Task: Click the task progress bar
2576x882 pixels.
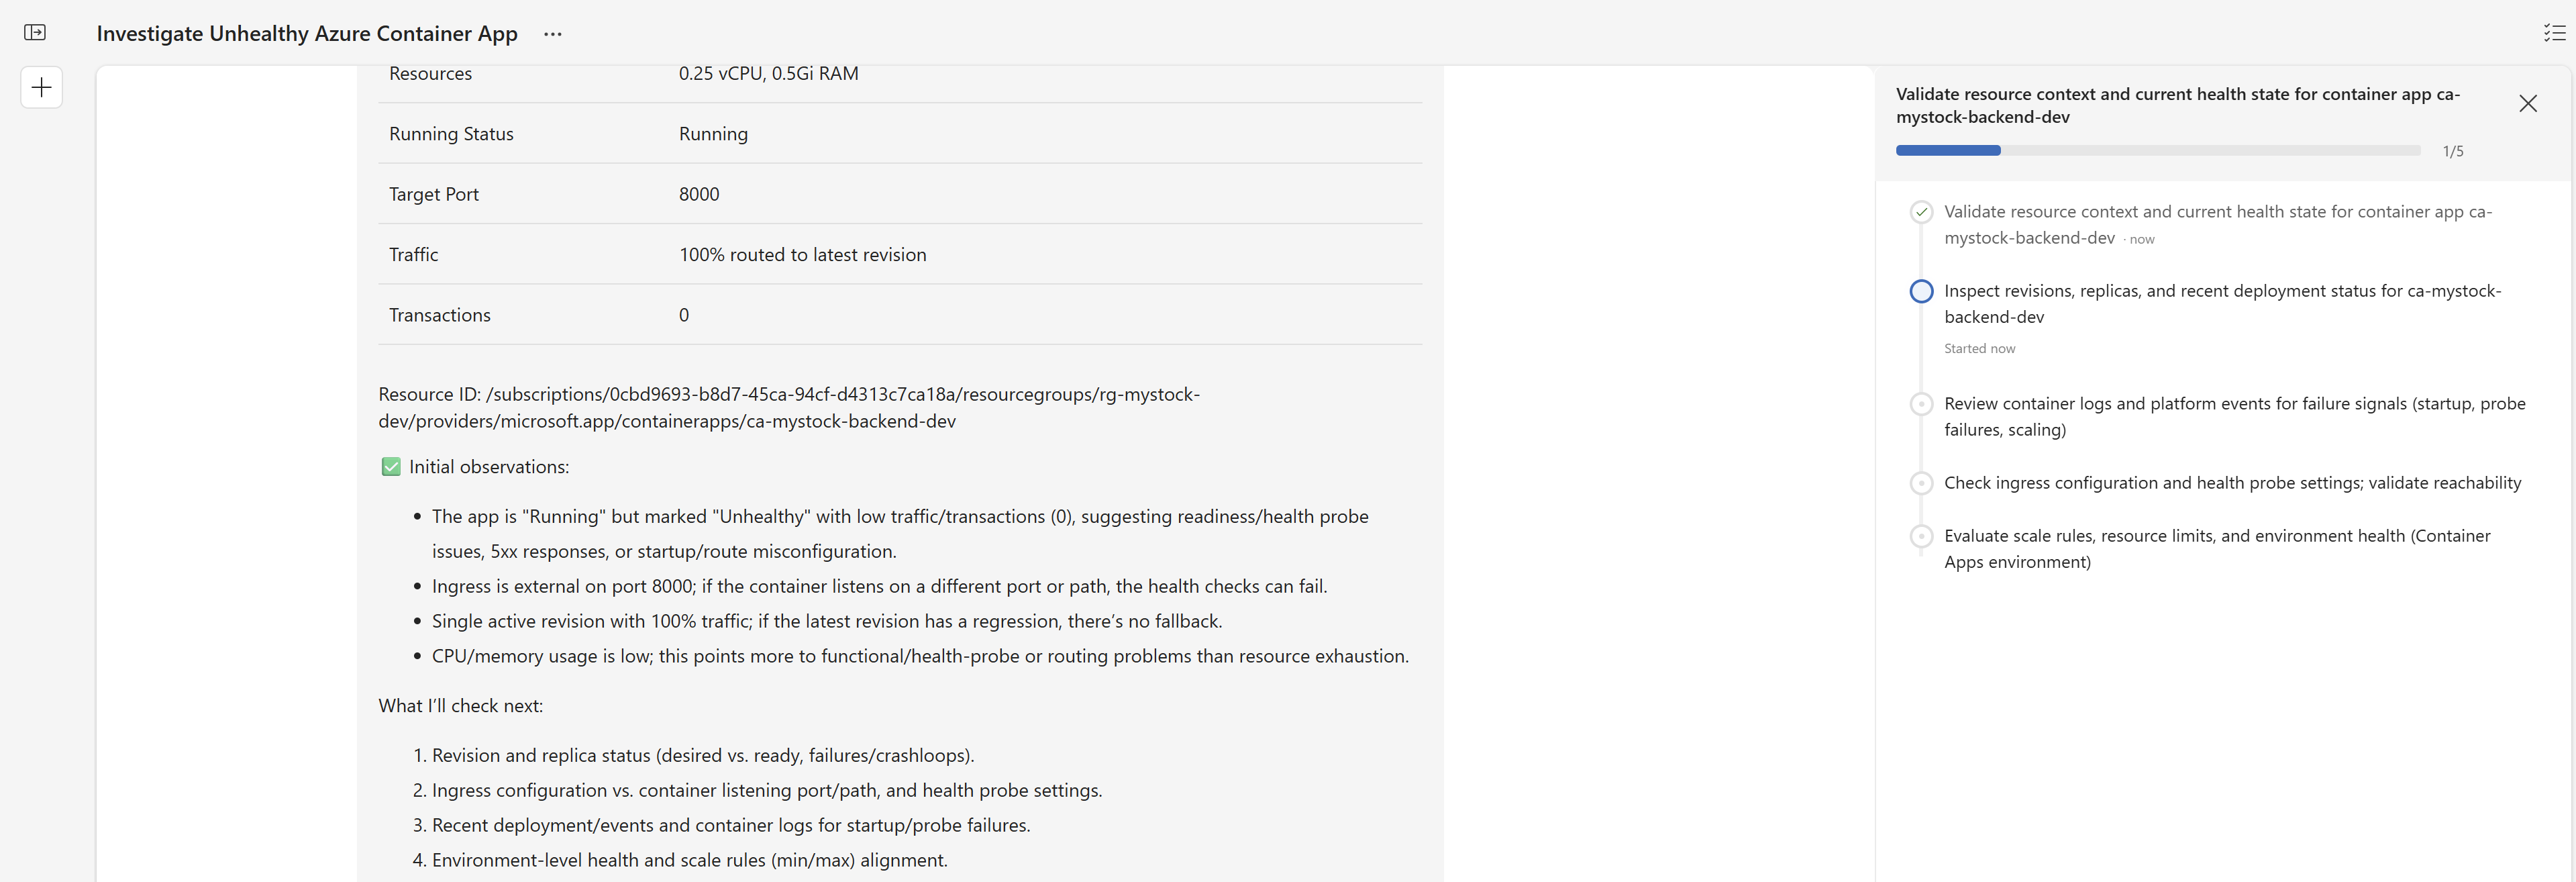Action: click(2157, 151)
